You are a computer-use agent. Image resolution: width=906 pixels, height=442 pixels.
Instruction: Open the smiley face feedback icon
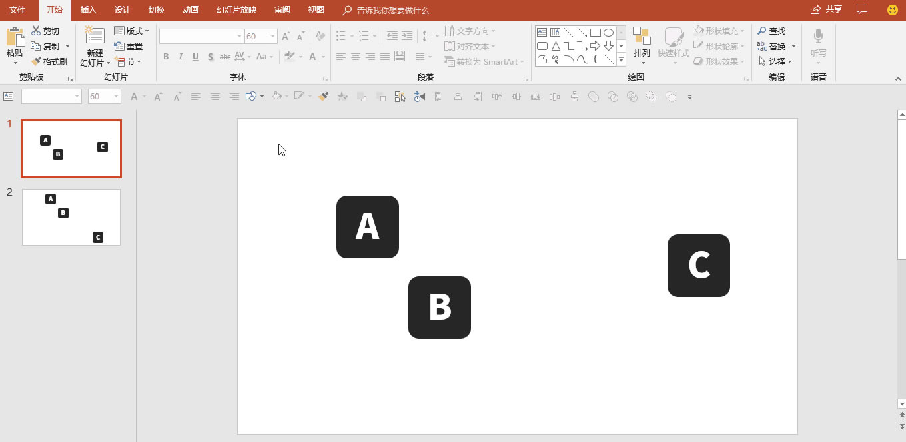(x=893, y=10)
